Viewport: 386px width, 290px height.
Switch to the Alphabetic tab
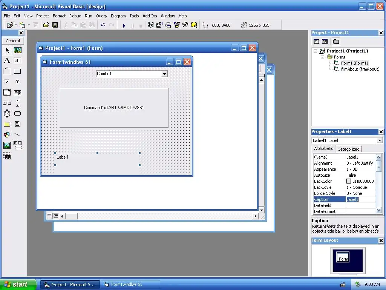click(x=323, y=148)
